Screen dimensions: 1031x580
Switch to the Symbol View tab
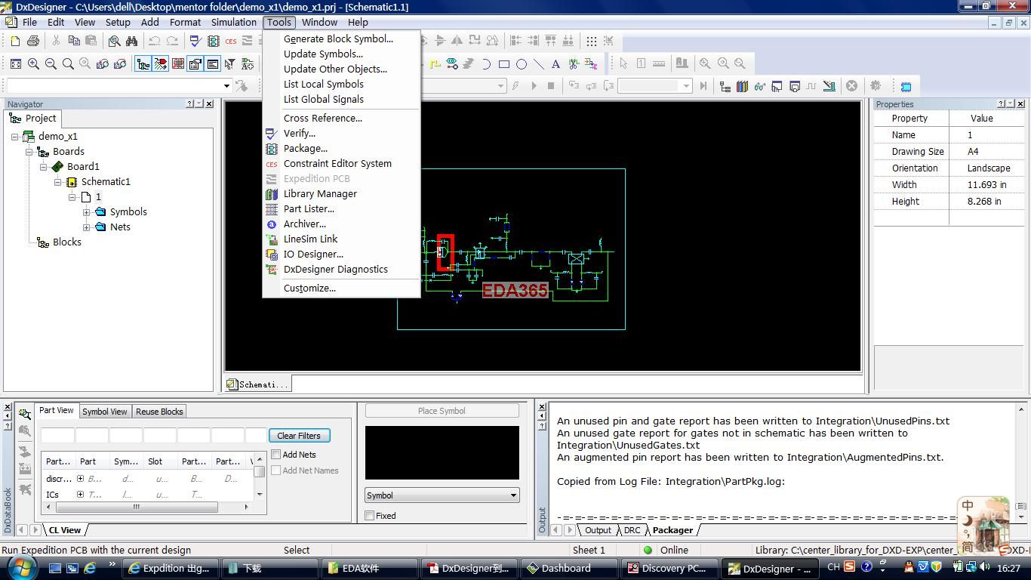point(105,412)
